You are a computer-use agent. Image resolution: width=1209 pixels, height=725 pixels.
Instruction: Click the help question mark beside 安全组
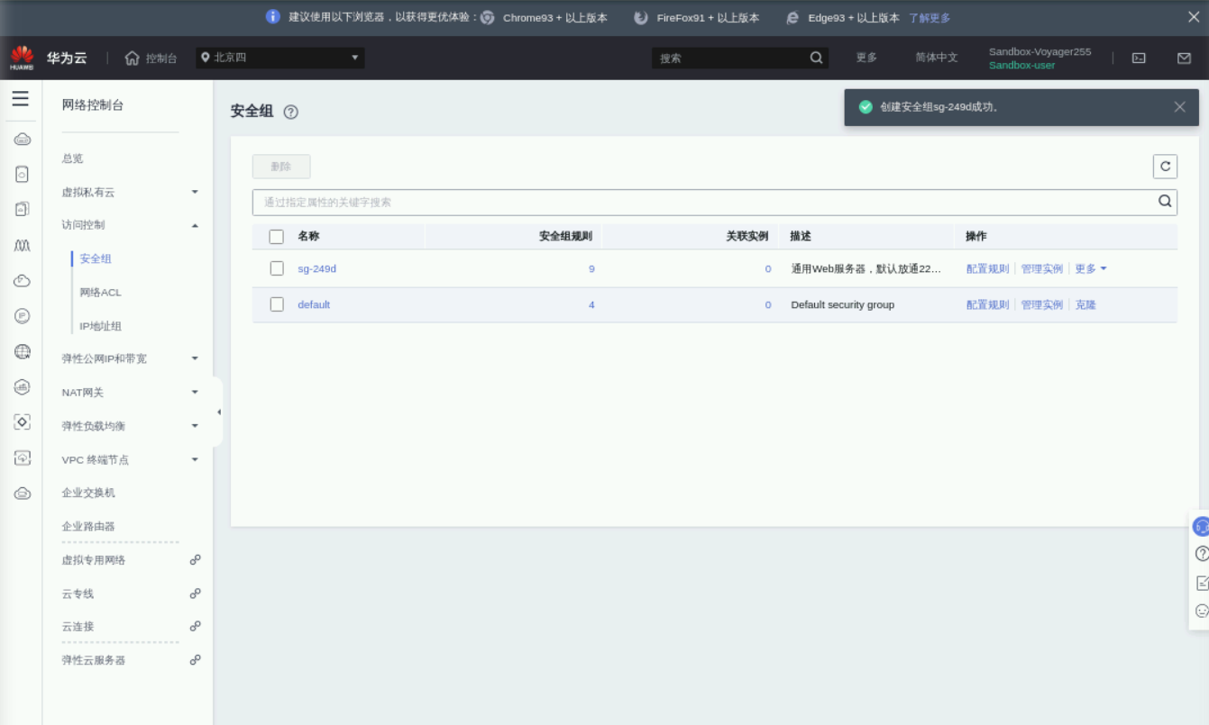coord(290,113)
